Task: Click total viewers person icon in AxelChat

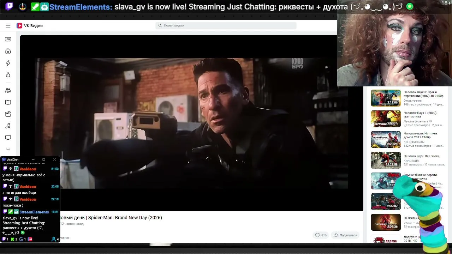Action: click(x=54, y=239)
